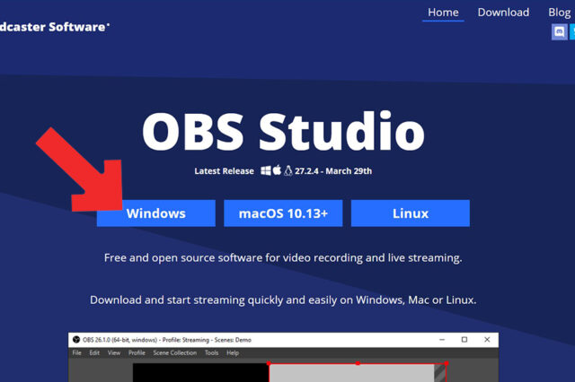Image resolution: width=575 pixels, height=382 pixels.
Task: Open Scene Collection menu in OBS window
Action: 175,352
